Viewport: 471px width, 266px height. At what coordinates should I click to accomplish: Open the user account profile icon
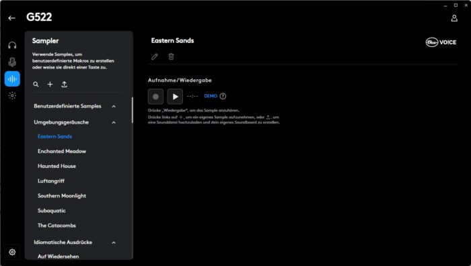[x=454, y=18]
